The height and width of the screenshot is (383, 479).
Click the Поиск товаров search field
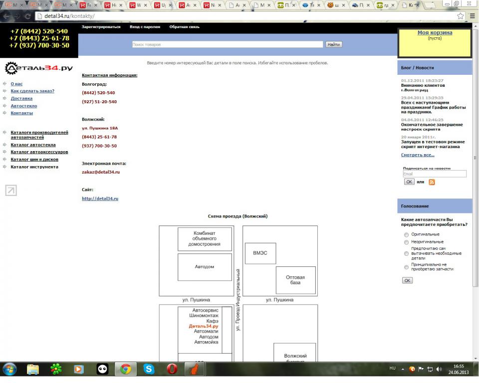(227, 44)
